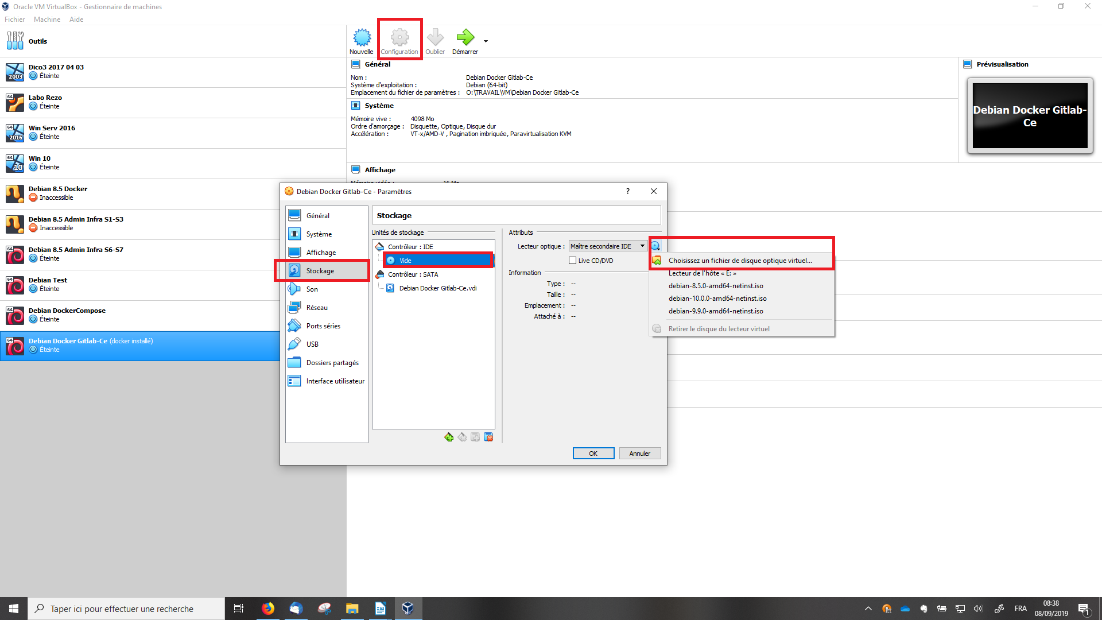Open the Machine menu
The image size is (1102, 620).
pos(46,20)
